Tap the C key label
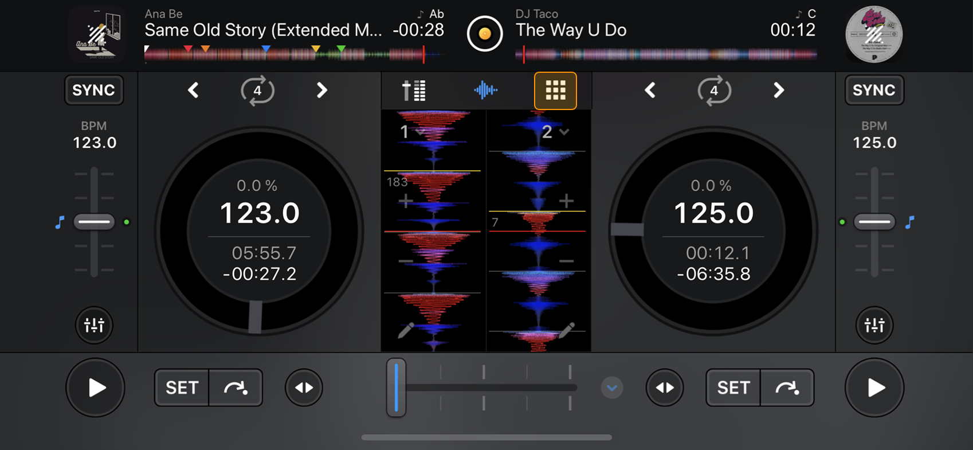Image resolution: width=973 pixels, height=450 pixels. coord(811,14)
